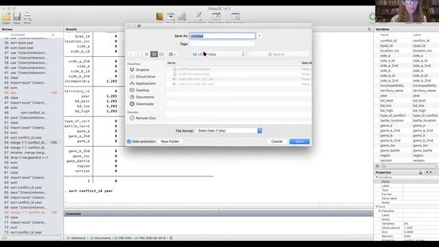This screenshot has height=247, width=439.
Task: Click the filter icon below Variables list
Action: tap(377, 166)
